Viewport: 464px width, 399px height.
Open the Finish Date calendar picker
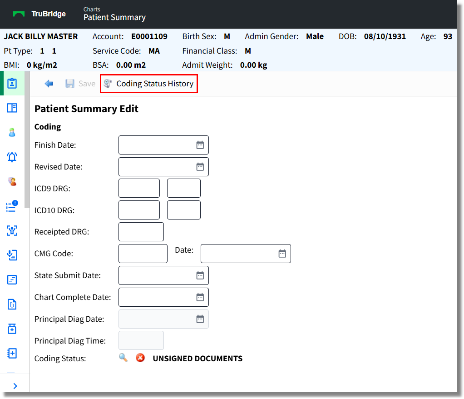(200, 145)
